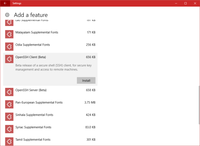The image size is (200, 146).
Task: Click the Pan-European Supplemental Fonts puzzle icon
Action: (x=9, y=104)
